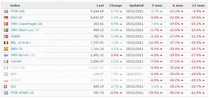Click the 3 mon column header
Image resolution: width=209 pixels, height=99 pixels.
coord(157,5)
